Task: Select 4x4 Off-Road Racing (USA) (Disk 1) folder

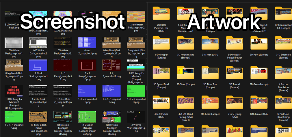Action: pyautogui.click(x=186, y=102)
